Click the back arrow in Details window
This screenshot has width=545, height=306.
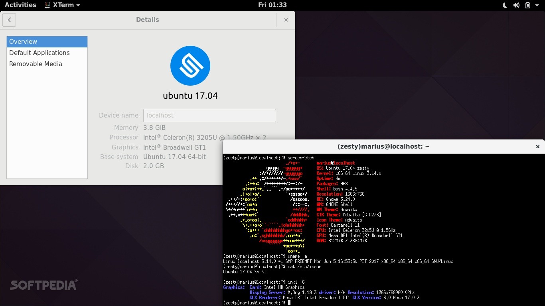click(x=9, y=20)
